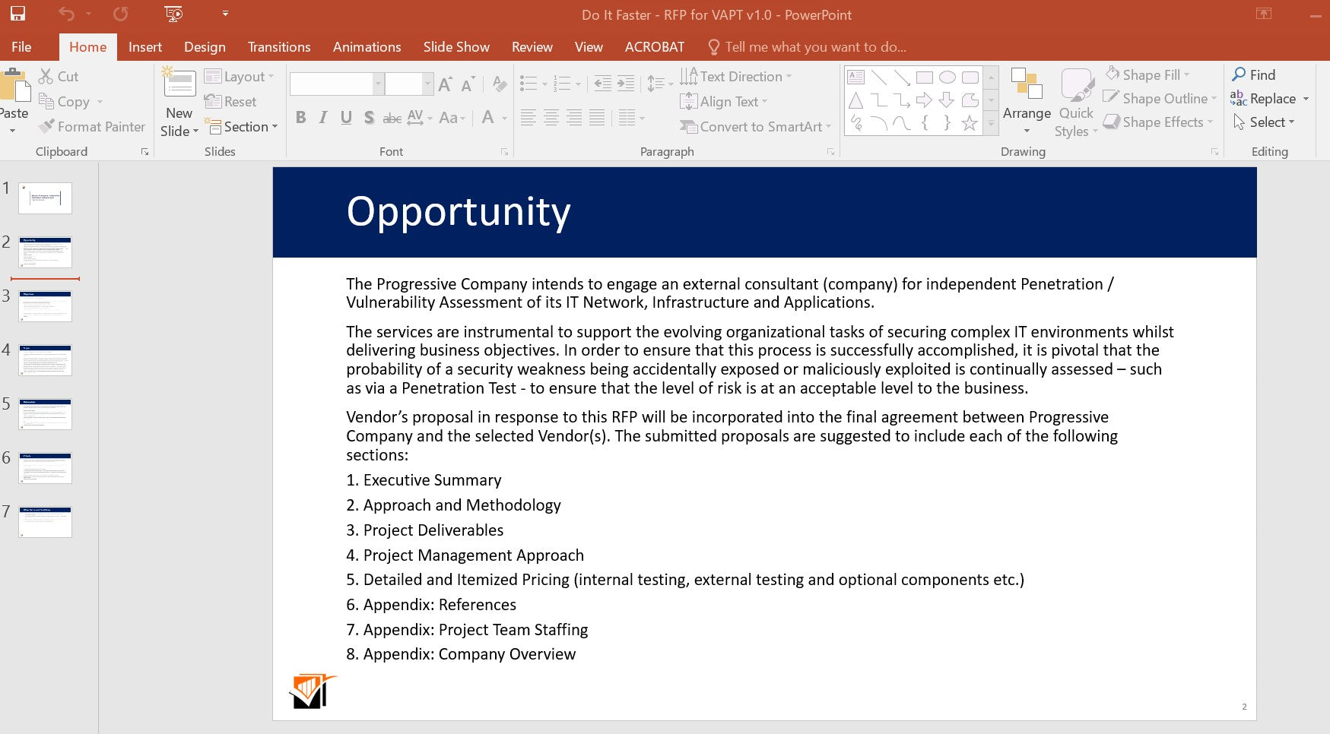Click the Increase List Level indent icon
The image size is (1330, 734).
[626, 84]
